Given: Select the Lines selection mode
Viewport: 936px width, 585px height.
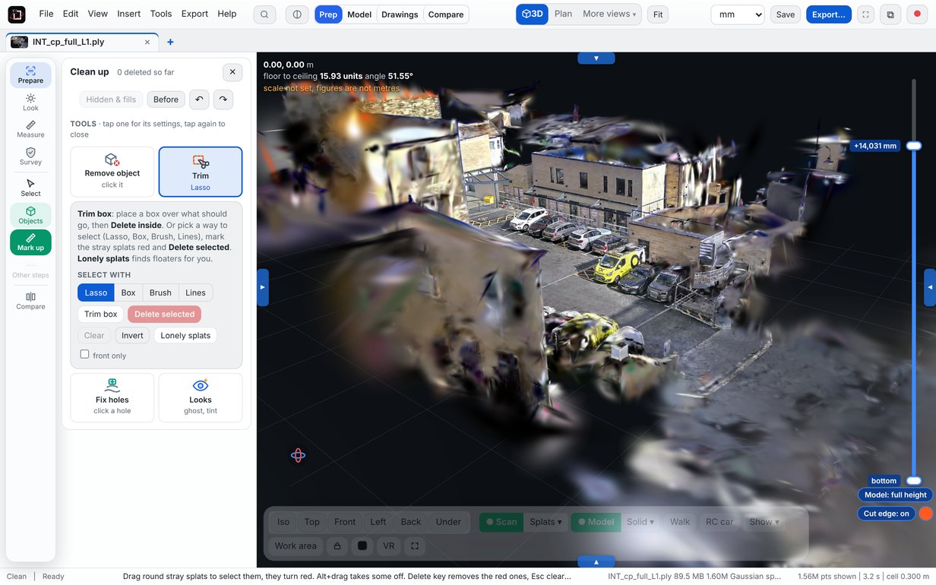Looking at the screenshot, I should [195, 292].
